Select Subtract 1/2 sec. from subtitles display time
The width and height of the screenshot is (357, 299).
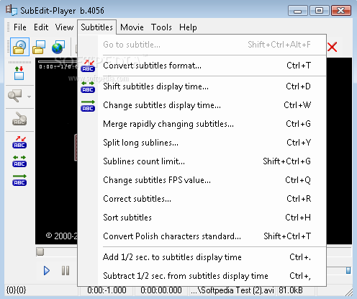202,276
